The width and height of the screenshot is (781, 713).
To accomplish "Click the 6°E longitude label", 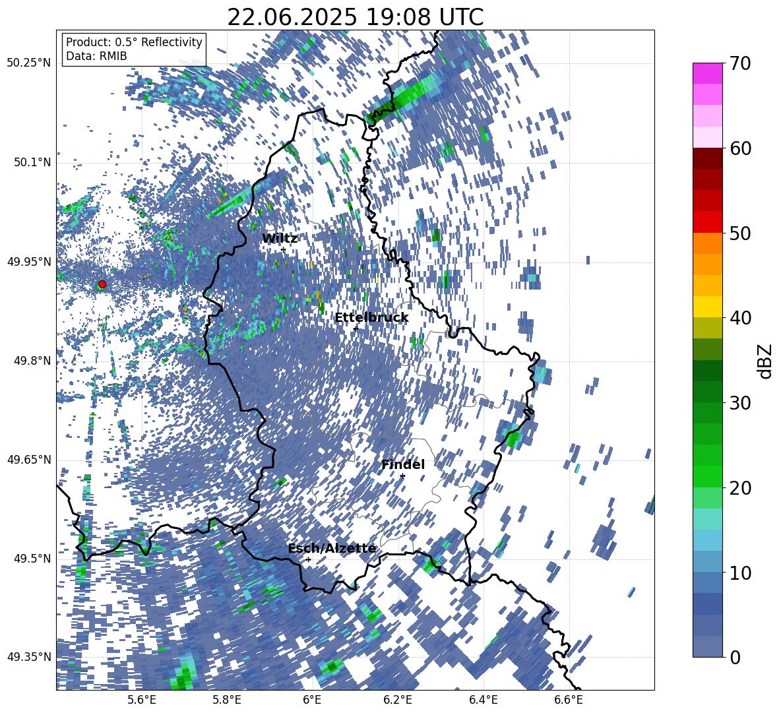I will (x=312, y=700).
